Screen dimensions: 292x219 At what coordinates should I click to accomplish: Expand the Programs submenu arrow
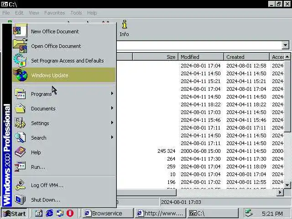pyautogui.click(x=112, y=93)
